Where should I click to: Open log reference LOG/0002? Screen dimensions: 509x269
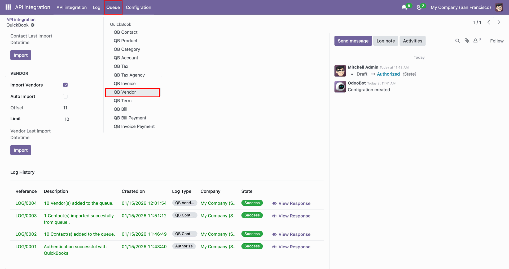click(26, 234)
